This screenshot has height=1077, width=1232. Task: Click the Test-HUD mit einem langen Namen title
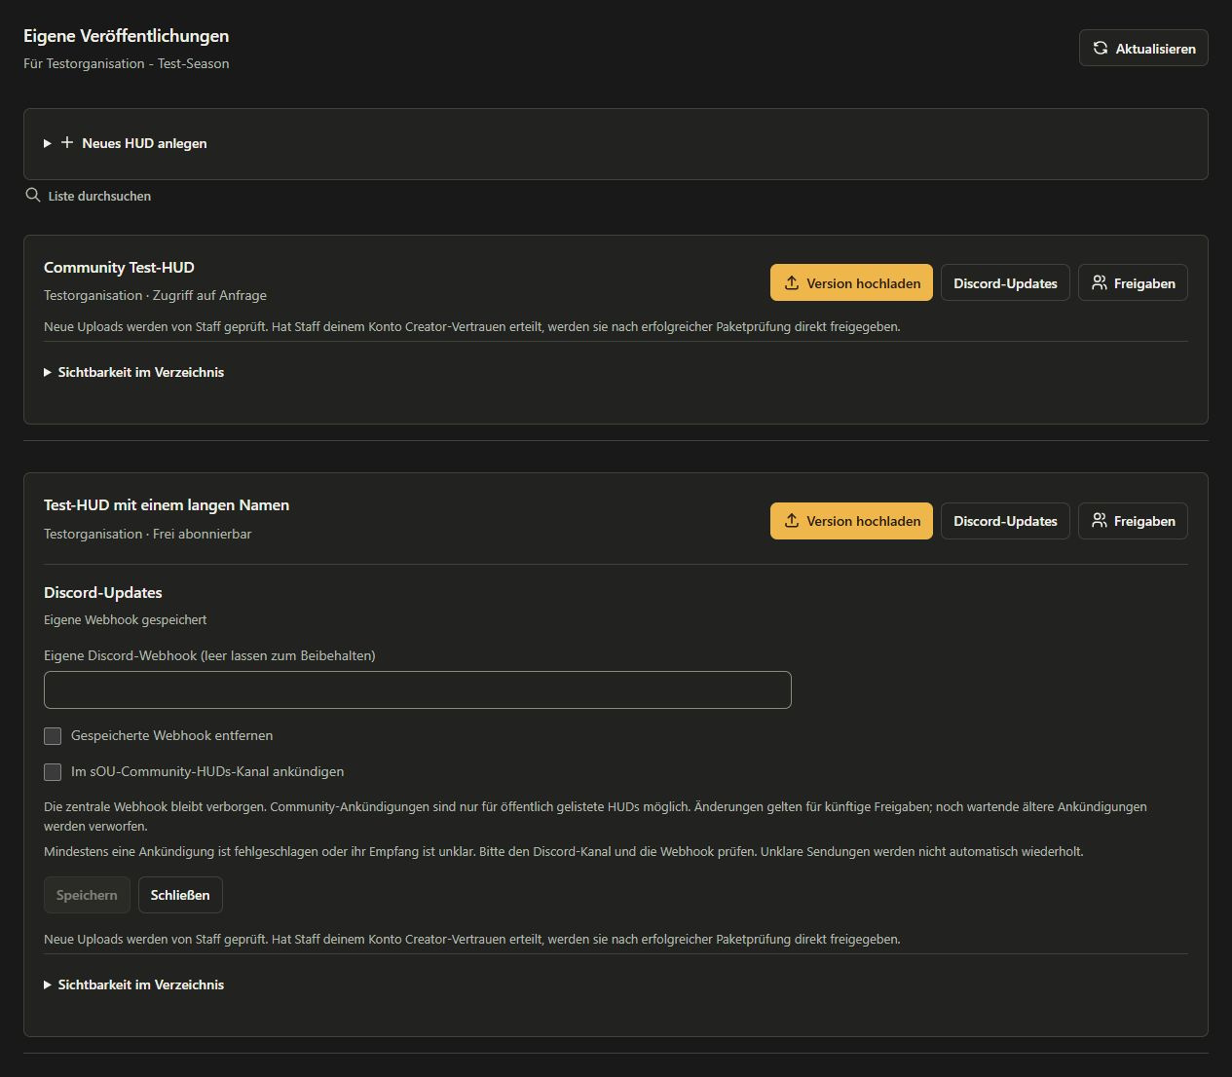(x=167, y=504)
